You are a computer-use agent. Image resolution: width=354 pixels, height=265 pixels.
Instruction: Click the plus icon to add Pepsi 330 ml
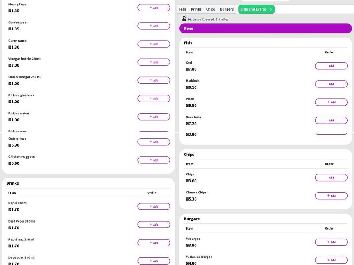[x=151, y=206]
